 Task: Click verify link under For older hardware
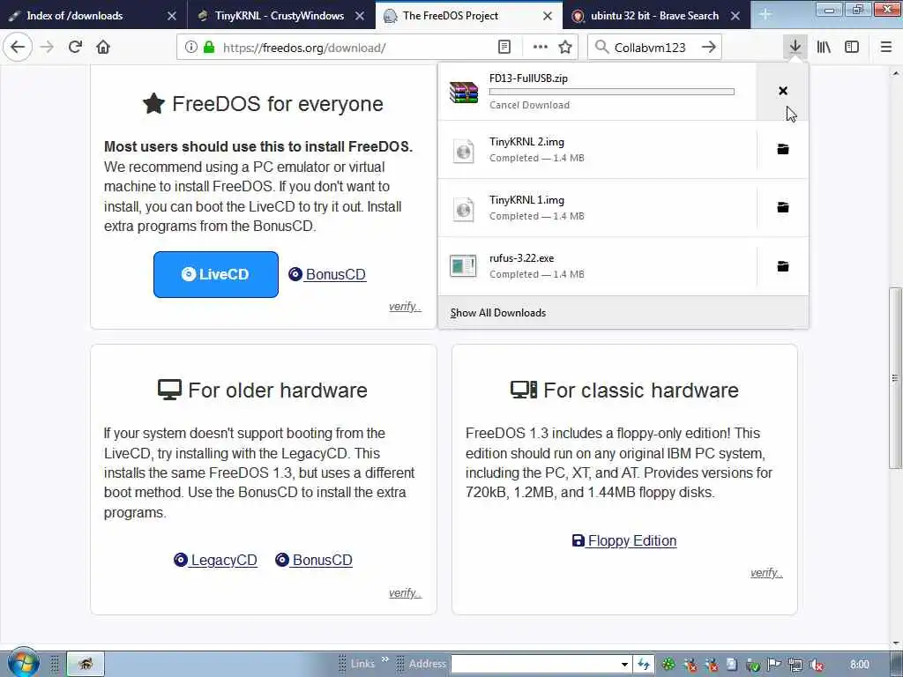pos(405,593)
